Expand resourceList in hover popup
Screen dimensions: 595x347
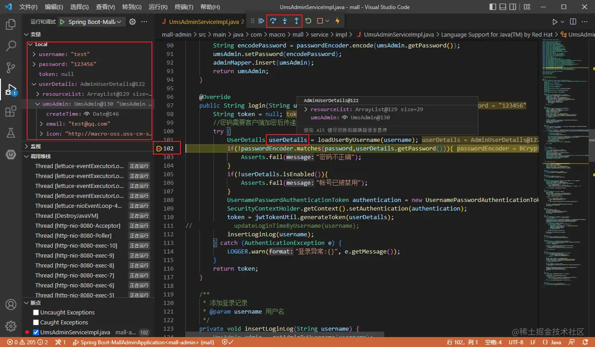(306, 109)
